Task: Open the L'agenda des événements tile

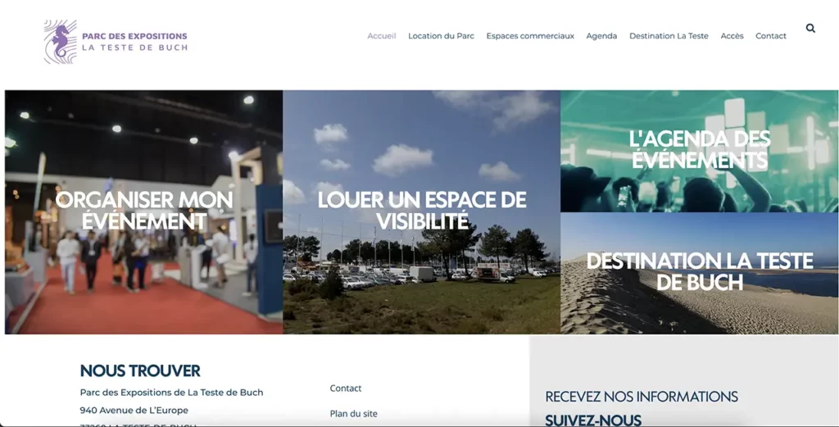Action: pos(700,152)
